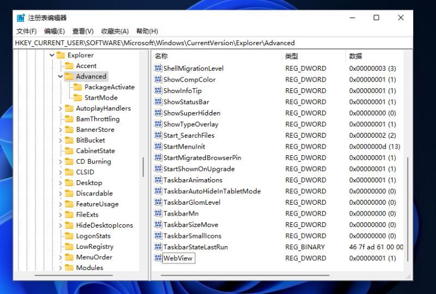Image resolution: width=436 pixels, height=294 pixels.
Task: Select the WebView value icon
Action: click(158, 258)
